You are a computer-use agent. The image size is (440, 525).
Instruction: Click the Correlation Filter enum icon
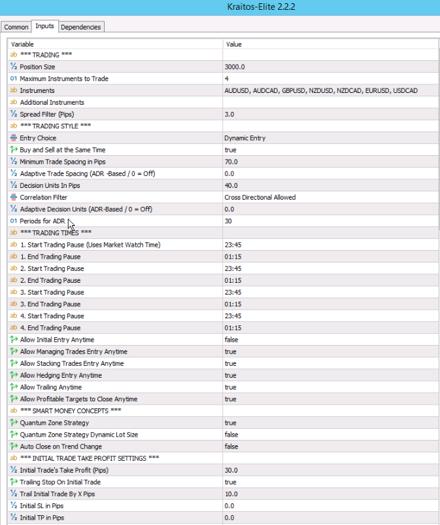pos(14,197)
